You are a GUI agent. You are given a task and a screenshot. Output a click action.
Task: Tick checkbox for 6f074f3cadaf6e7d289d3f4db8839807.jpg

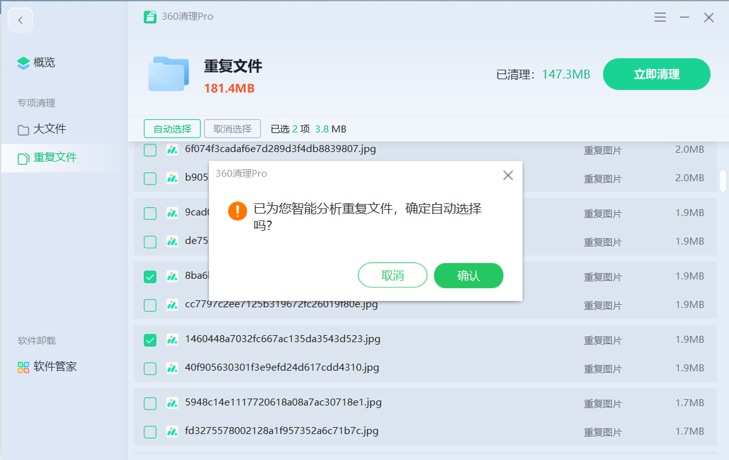[x=150, y=150]
